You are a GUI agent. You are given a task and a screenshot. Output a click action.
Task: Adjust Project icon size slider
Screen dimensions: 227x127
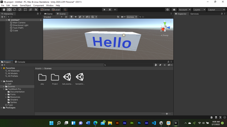click(167, 114)
